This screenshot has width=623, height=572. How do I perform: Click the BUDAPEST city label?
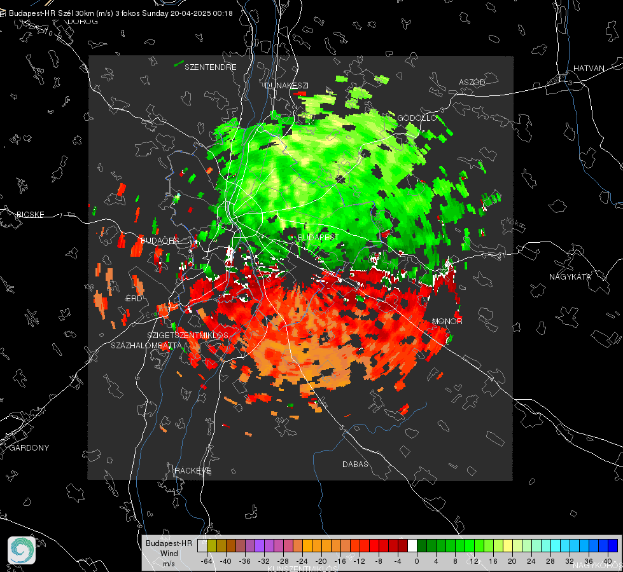tap(318, 237)
